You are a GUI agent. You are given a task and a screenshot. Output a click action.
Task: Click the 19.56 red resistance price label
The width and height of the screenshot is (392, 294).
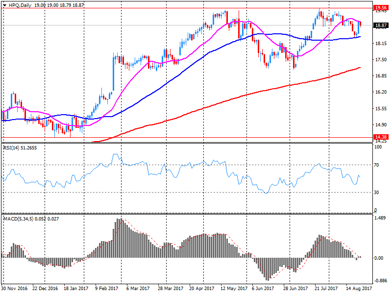tap(381, 8)
